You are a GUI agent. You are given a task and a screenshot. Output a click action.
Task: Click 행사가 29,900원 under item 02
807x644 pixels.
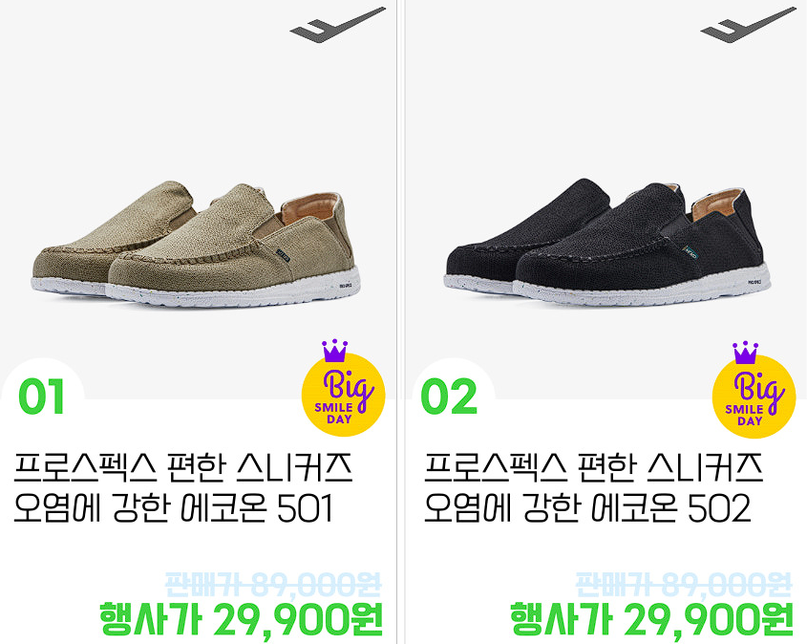point(651,619)
